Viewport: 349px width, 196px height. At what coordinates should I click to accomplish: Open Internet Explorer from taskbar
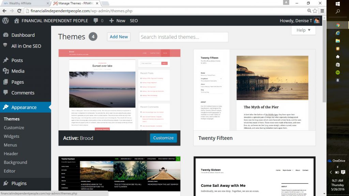tap(338, 33)
